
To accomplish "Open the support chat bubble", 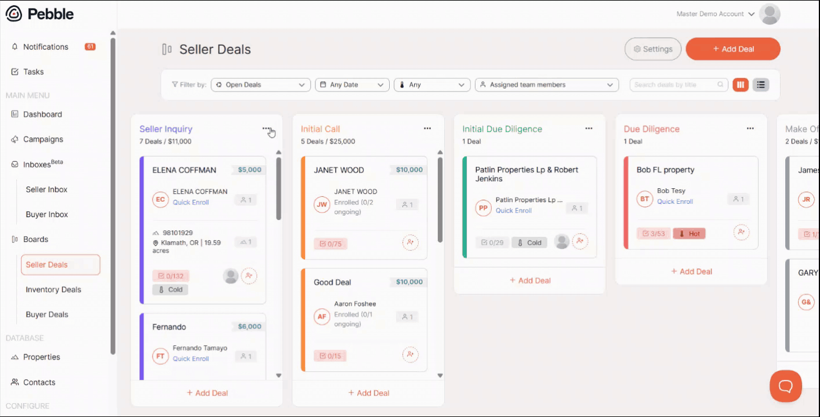I will tap(786, 386).
